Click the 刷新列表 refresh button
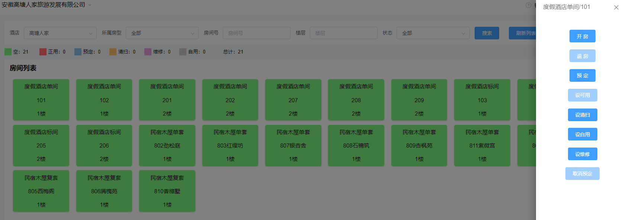Viewport: 629px width, 220px height. pos(523,33)
